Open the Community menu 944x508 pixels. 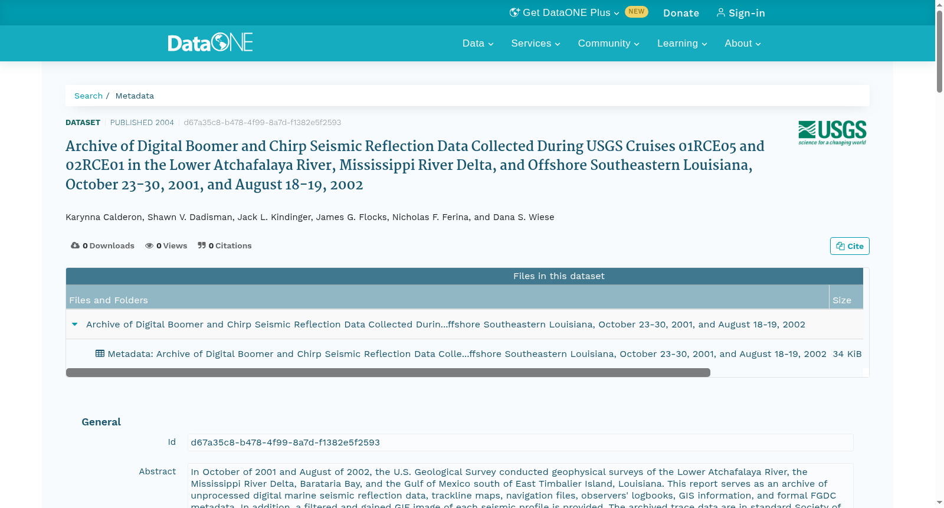point(608,44)
